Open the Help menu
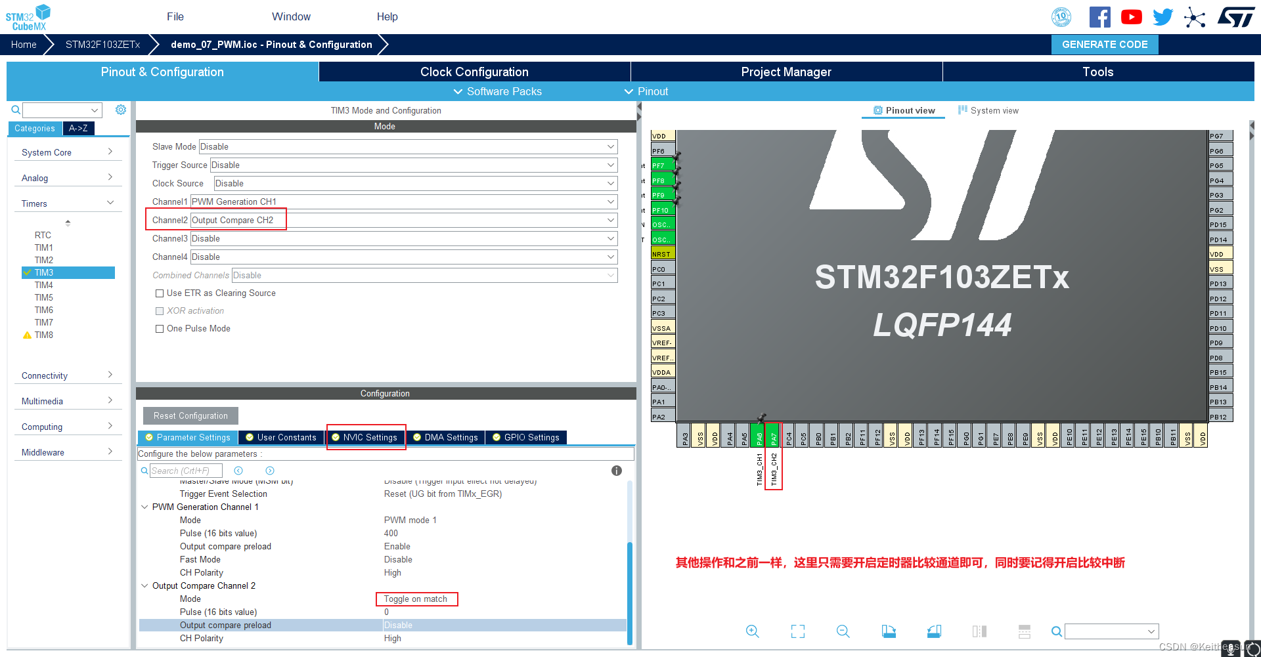The image size is (1261, 657). point(387,16)
